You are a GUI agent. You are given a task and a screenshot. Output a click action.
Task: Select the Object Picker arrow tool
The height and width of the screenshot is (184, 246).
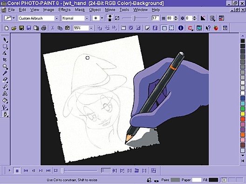(5, 40)
